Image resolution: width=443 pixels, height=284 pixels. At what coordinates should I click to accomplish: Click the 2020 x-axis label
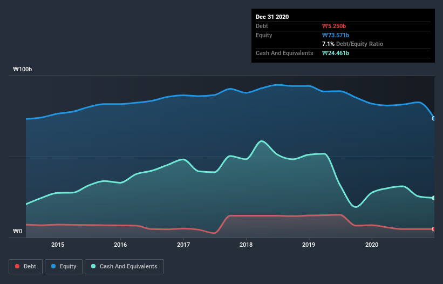click(x=372, y=245)
